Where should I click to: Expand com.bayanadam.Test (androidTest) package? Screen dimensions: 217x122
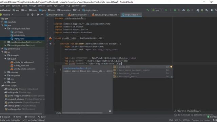coord(5,42)
